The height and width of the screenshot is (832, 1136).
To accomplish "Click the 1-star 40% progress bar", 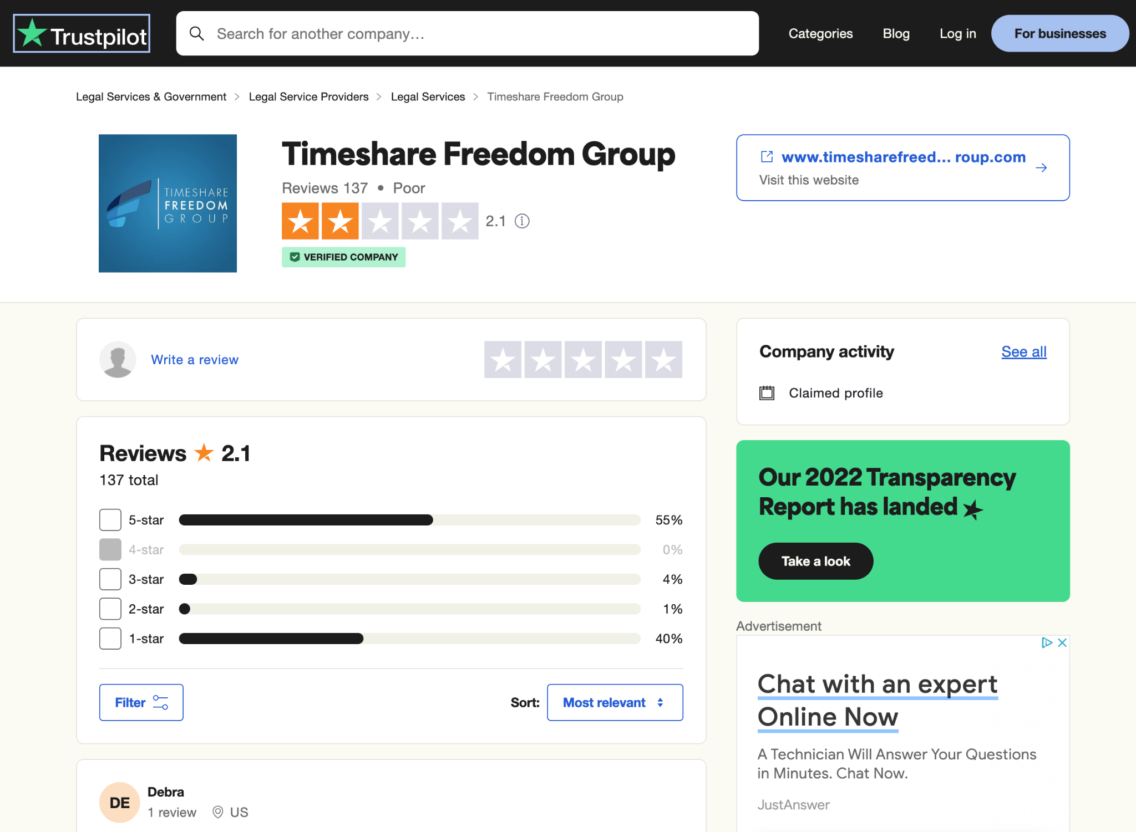I will [x=409, y=639].
